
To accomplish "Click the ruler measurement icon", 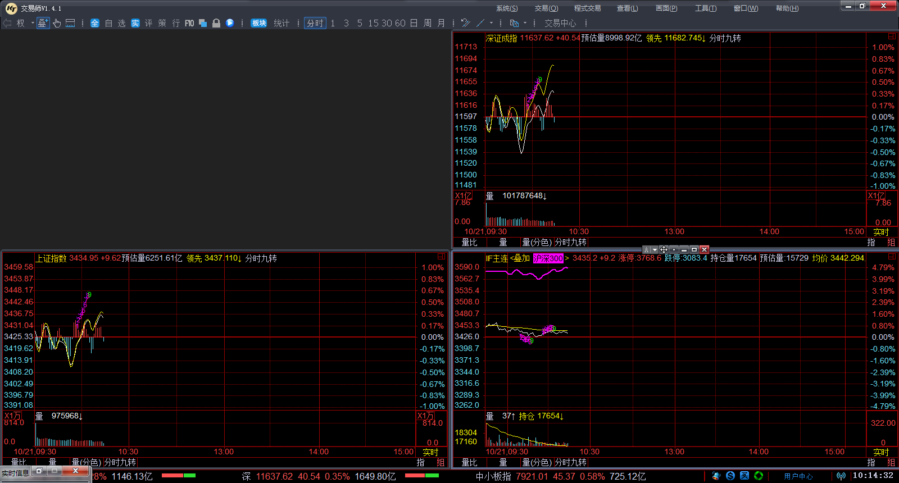I will coord(70,23).
